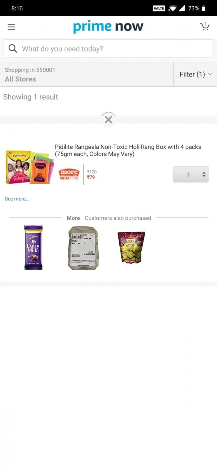This screenshot has width=217, height=471.
Task: Tap the search magnifier icon
Action: [x=13, y=49]
